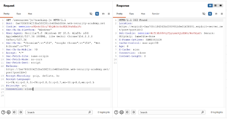Screen dimensions: 227x119
Task: Open Hex tab in Response panel
Action: (x=143, y=14)
